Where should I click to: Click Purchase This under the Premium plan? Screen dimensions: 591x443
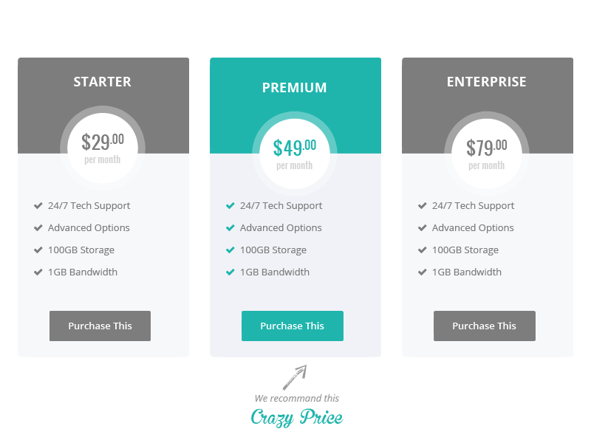click(293, 326)
